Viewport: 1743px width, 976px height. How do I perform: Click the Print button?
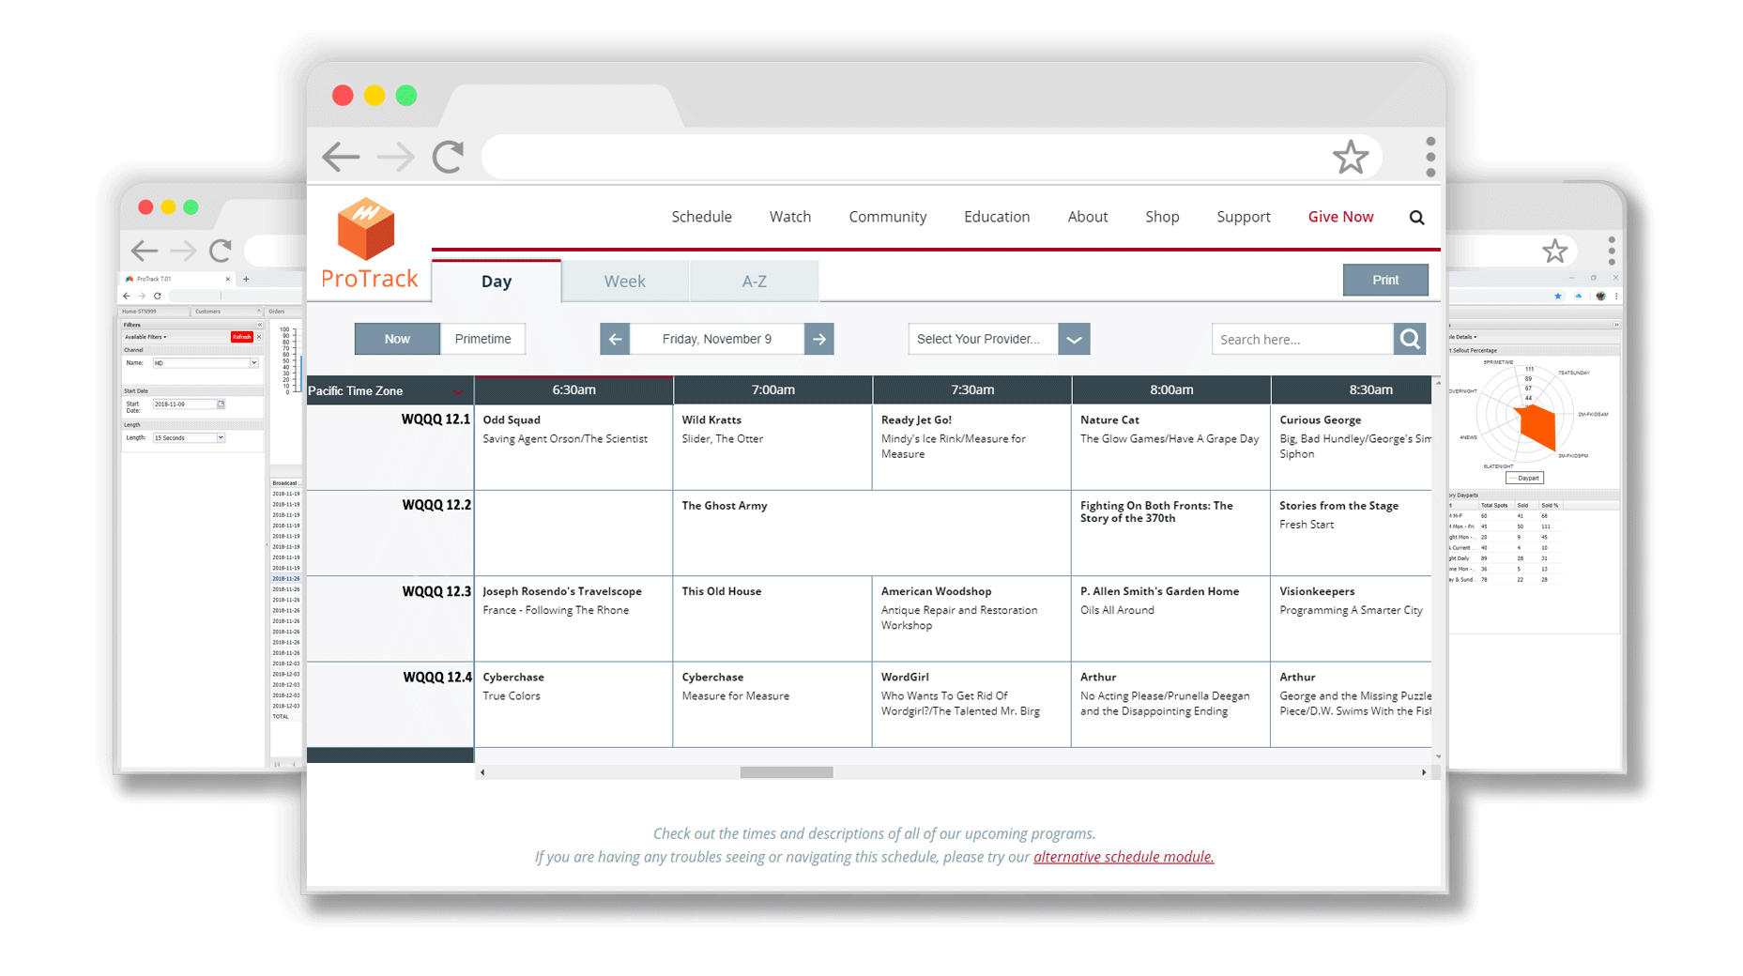[1385, 280]
